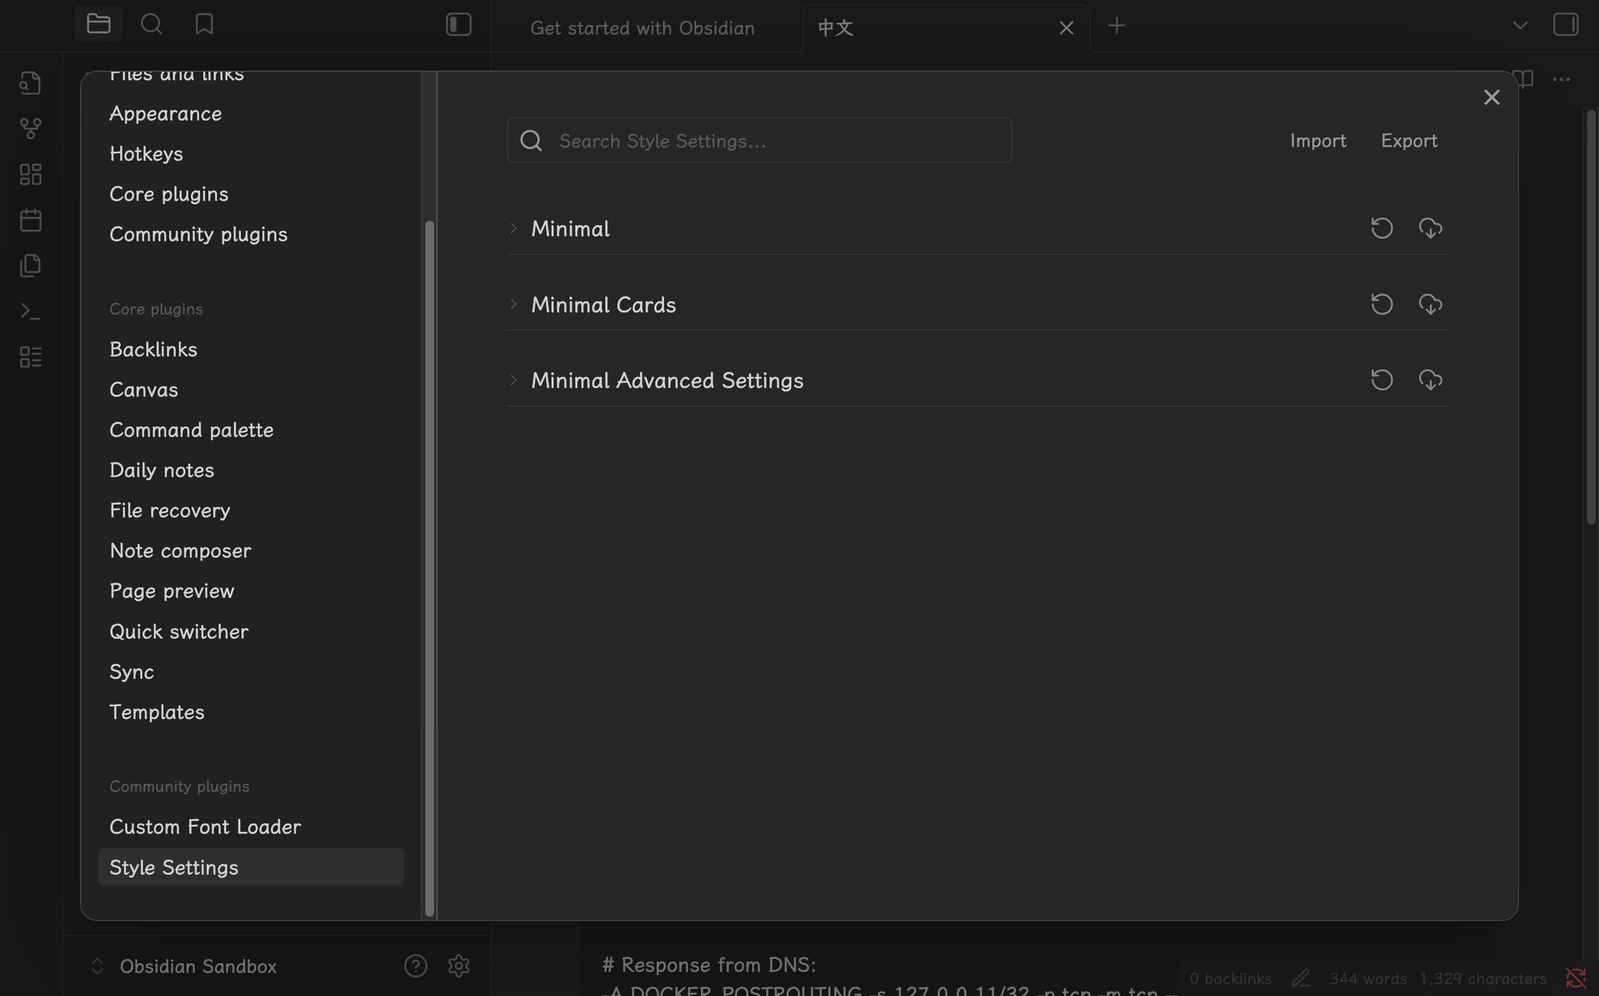
Task: Switch to Get started with Obsidian tab
Action: coord(642,28)
